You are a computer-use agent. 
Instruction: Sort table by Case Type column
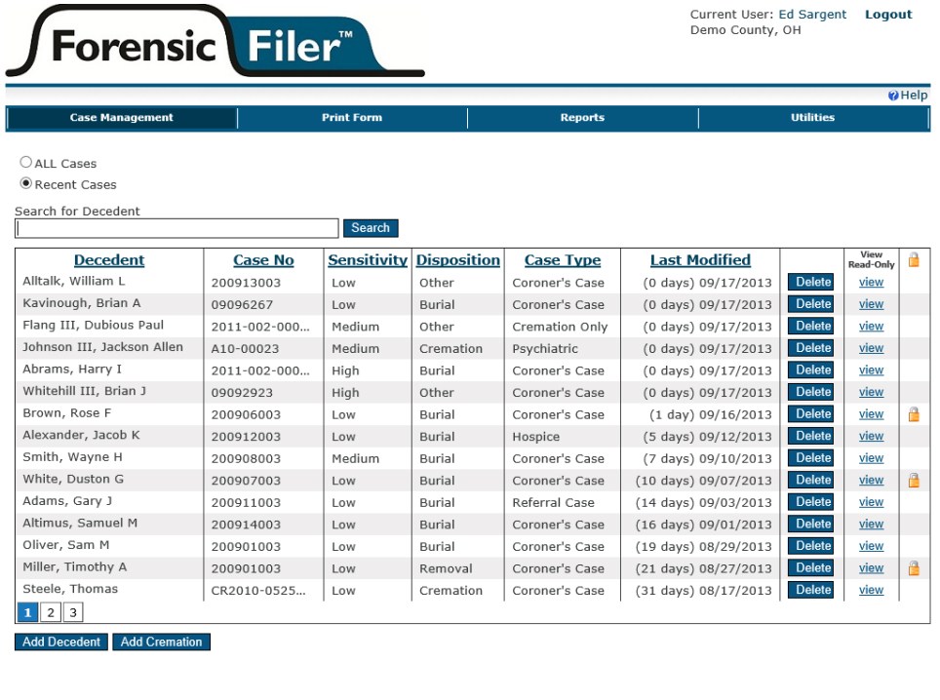[x=563, y=260]
